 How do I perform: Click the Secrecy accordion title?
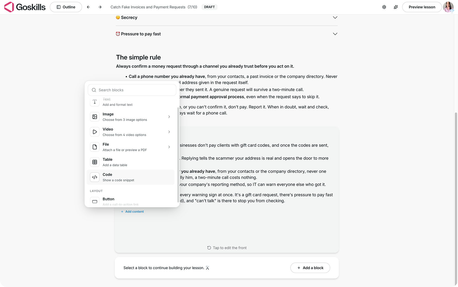(x=129, y=17)
